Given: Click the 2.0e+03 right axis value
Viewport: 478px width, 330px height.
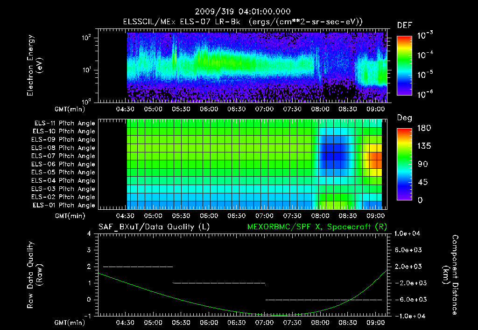Looking at the screenshot, I should click(408, 267).
